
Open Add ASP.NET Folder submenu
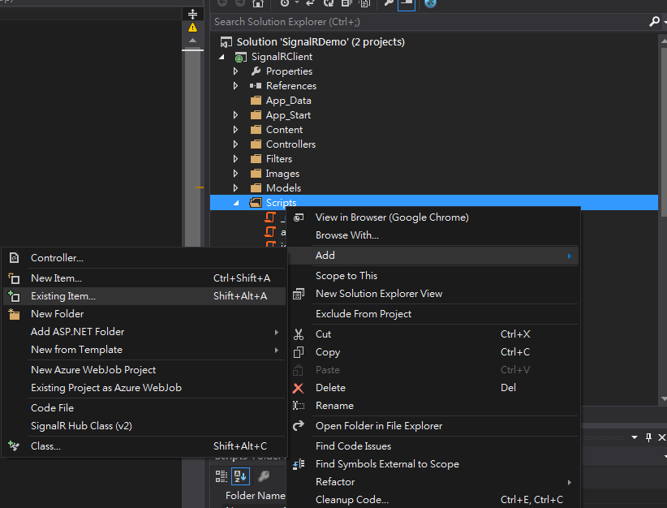(x=144, y=332)
